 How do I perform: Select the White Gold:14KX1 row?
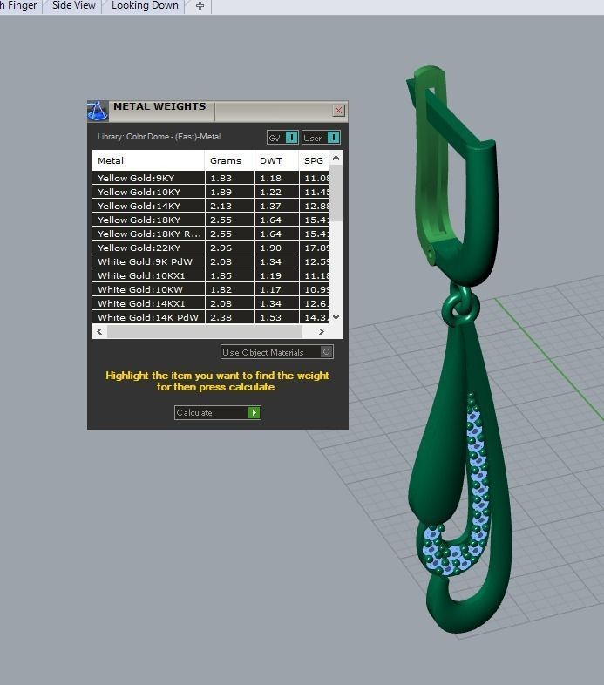[x=211, y=303]
